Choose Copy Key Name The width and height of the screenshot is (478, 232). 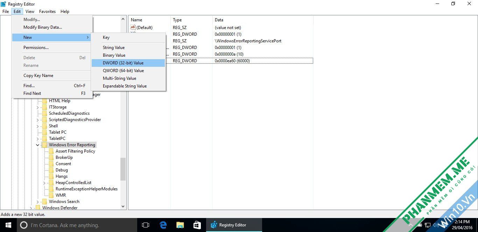52,76
